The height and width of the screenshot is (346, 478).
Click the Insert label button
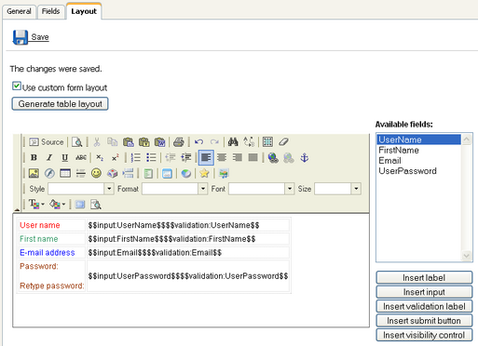pyautogui.click(x=424, y=277)
